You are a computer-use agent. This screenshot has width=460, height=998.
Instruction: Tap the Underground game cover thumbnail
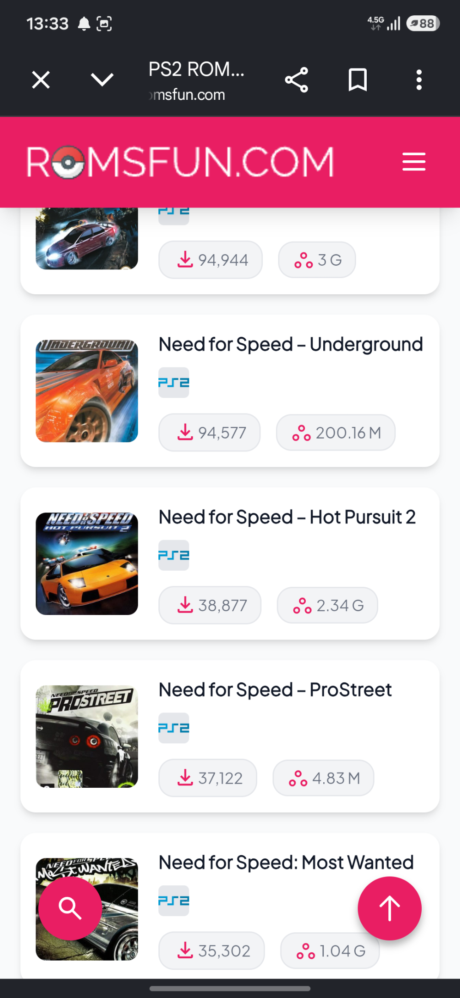tap(87, 391)
